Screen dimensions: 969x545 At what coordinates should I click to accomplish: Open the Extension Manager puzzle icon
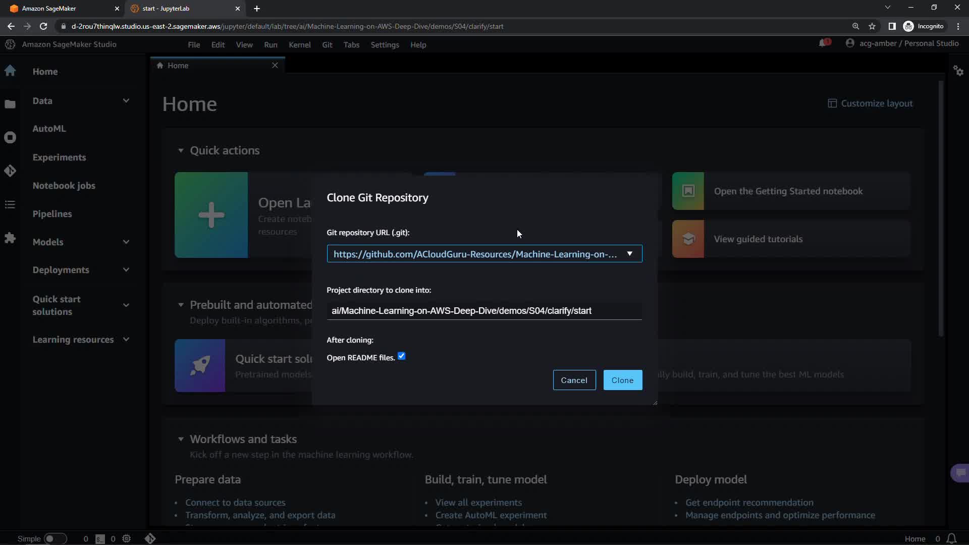click(10, 238)
